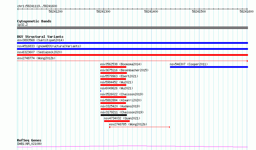
Task: Select the red bar under esv3675116
Action: pyautogui.click(x=113, y=73)
